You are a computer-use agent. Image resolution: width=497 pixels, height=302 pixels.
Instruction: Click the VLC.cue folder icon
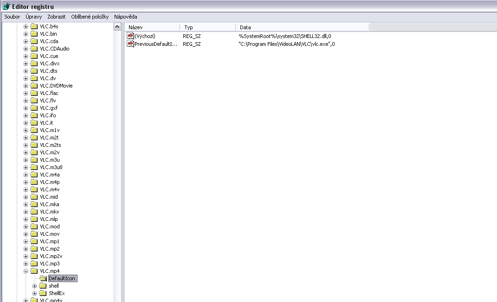34,56
